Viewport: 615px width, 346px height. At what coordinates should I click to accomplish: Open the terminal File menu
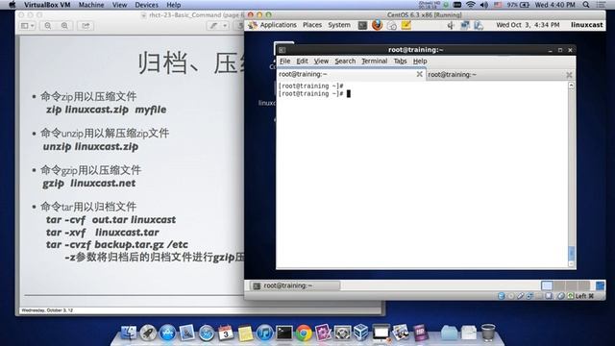284,62
